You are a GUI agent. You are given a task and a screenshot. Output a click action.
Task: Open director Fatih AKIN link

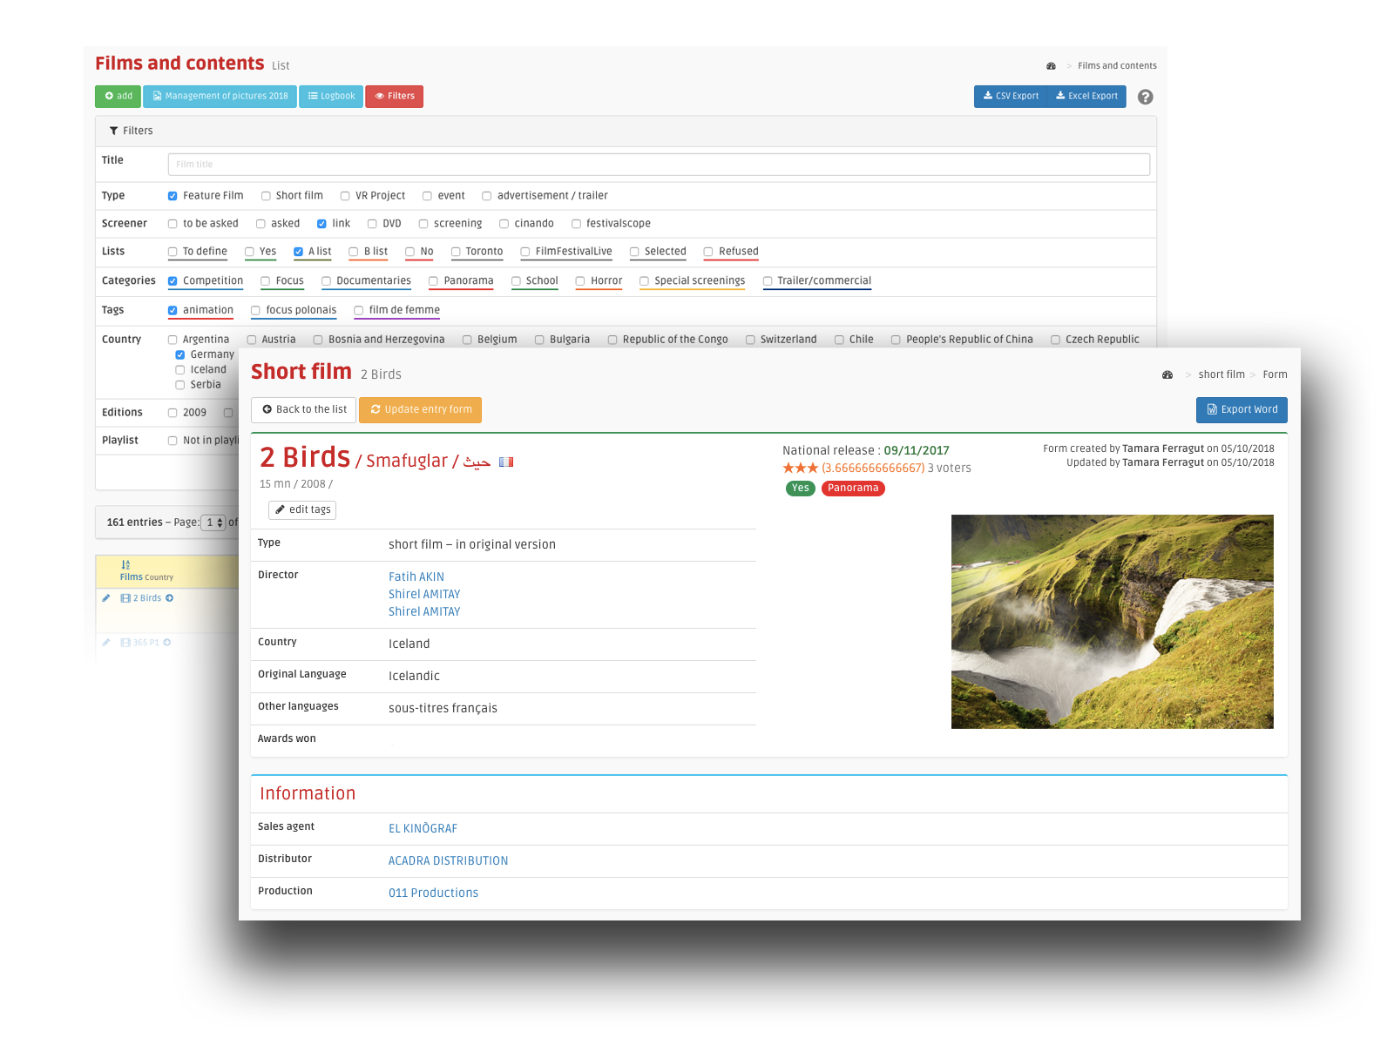(416, 576)
